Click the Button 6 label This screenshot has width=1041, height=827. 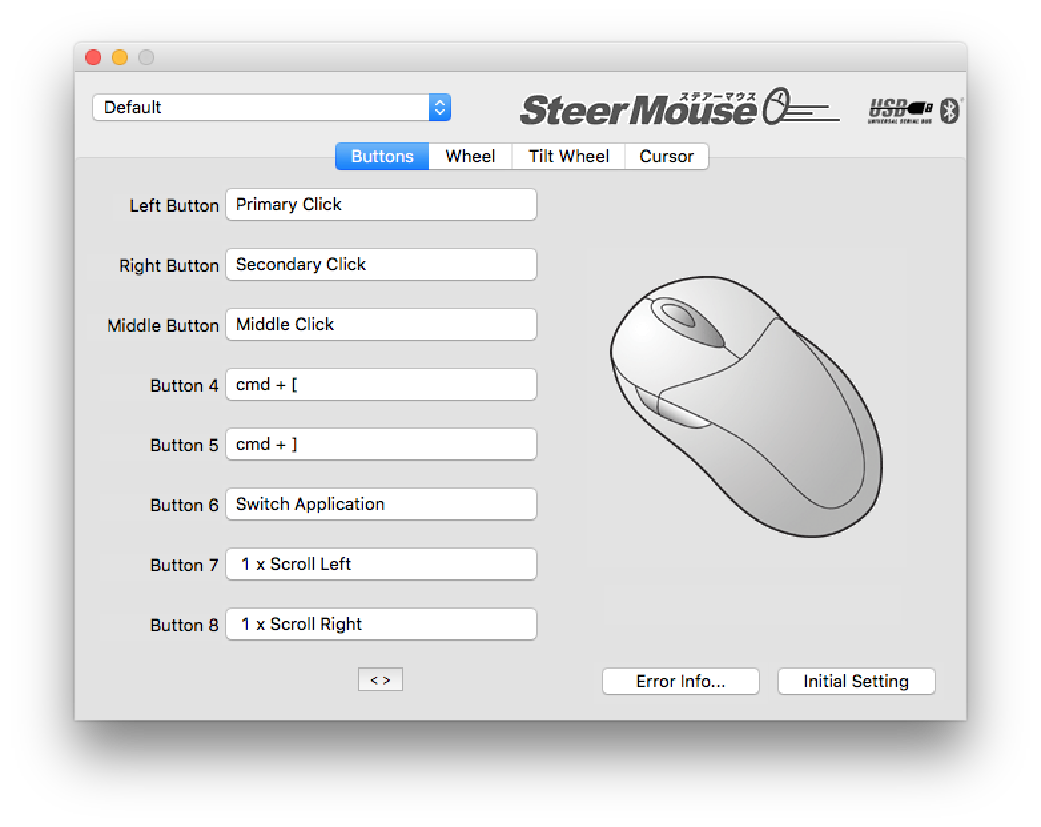point(184,505)
